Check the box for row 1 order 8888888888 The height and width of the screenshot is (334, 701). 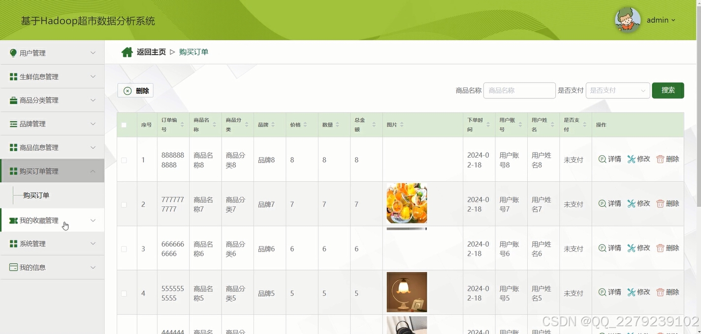(x=124, y=160)
